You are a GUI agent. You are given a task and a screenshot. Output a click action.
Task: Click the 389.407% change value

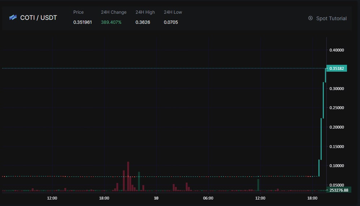click(x=111, y=22)
